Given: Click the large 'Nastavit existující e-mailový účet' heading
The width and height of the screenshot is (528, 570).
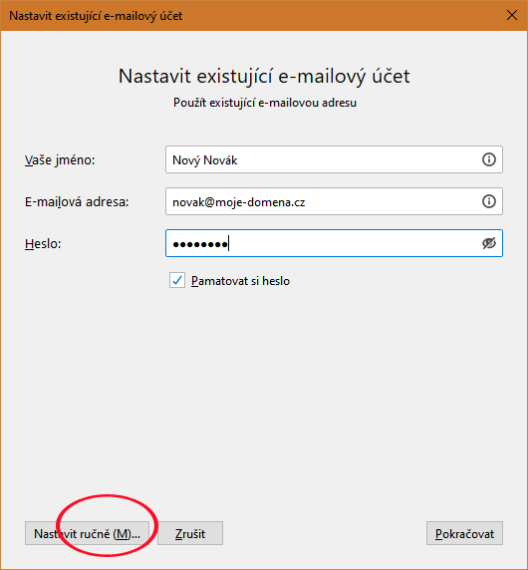Looking at the screenshot, I should pos(264,77).
